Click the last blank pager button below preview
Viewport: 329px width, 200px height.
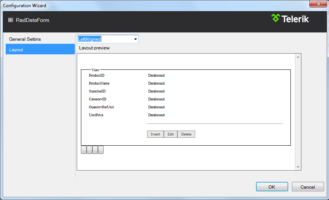(x=101, y=150)
